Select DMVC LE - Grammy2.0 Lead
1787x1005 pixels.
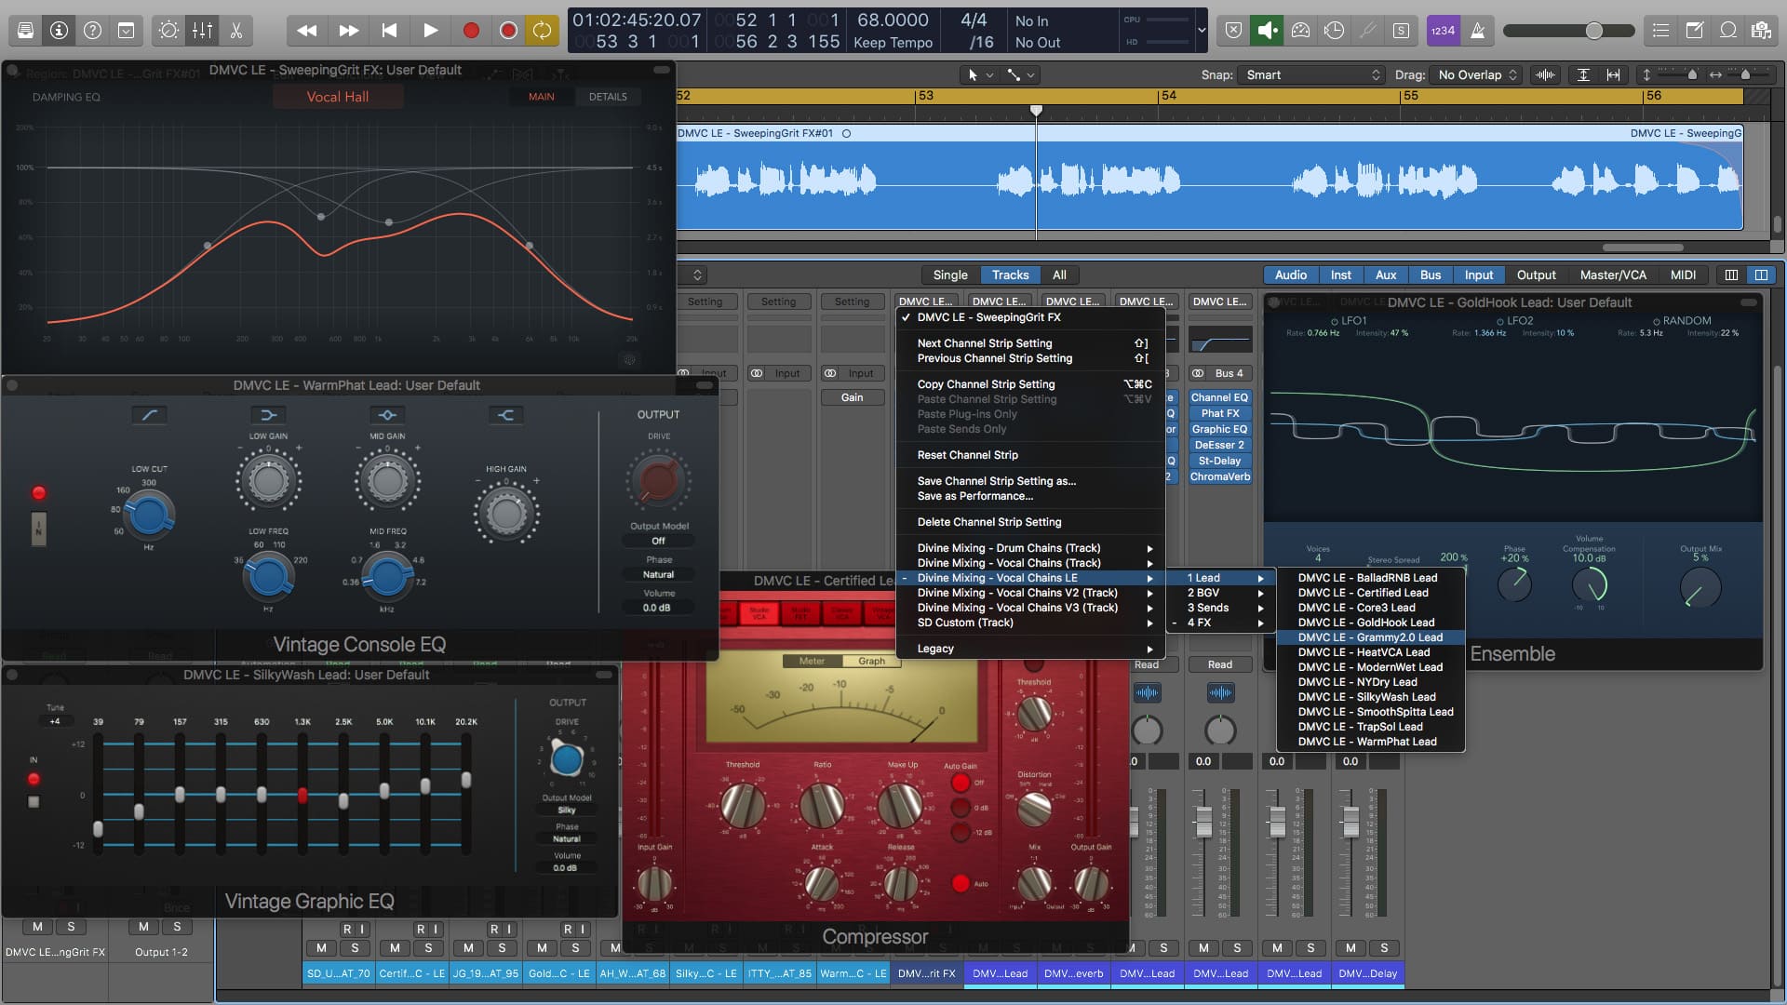coord(1370,637)
